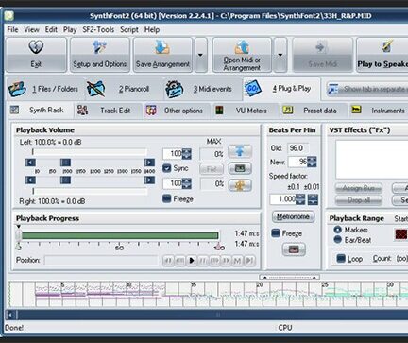The width and height of the screenshot is (408, 343).
Task: Click the left volume slider thumb
Action: (65, 163)
